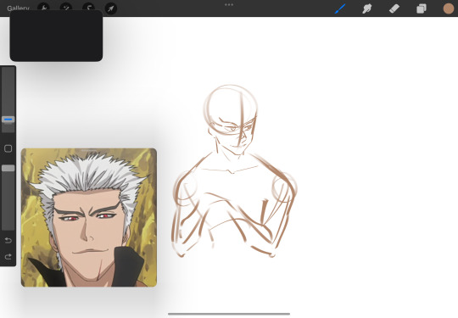The height and width of the screenshot is (318, 458).
Task: Open the Actions wrench menu
Action: pyautogui.click(x=43, y=8)
